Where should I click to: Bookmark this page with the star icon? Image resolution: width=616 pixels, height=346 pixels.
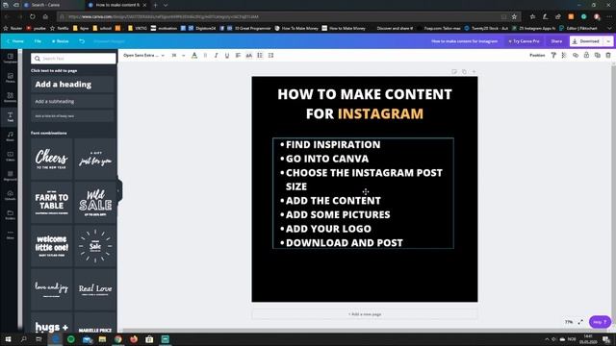pos(514,17)
